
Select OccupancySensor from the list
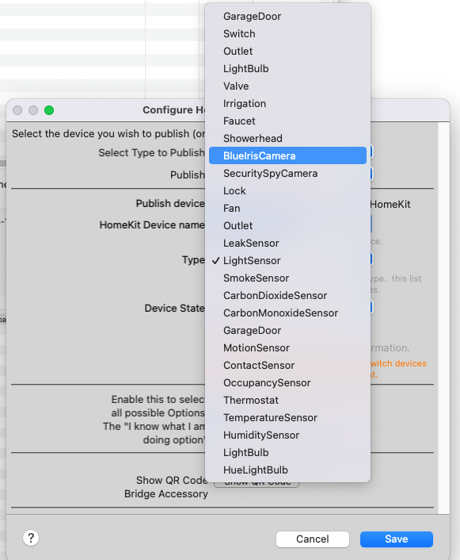(x=287, y=382)
